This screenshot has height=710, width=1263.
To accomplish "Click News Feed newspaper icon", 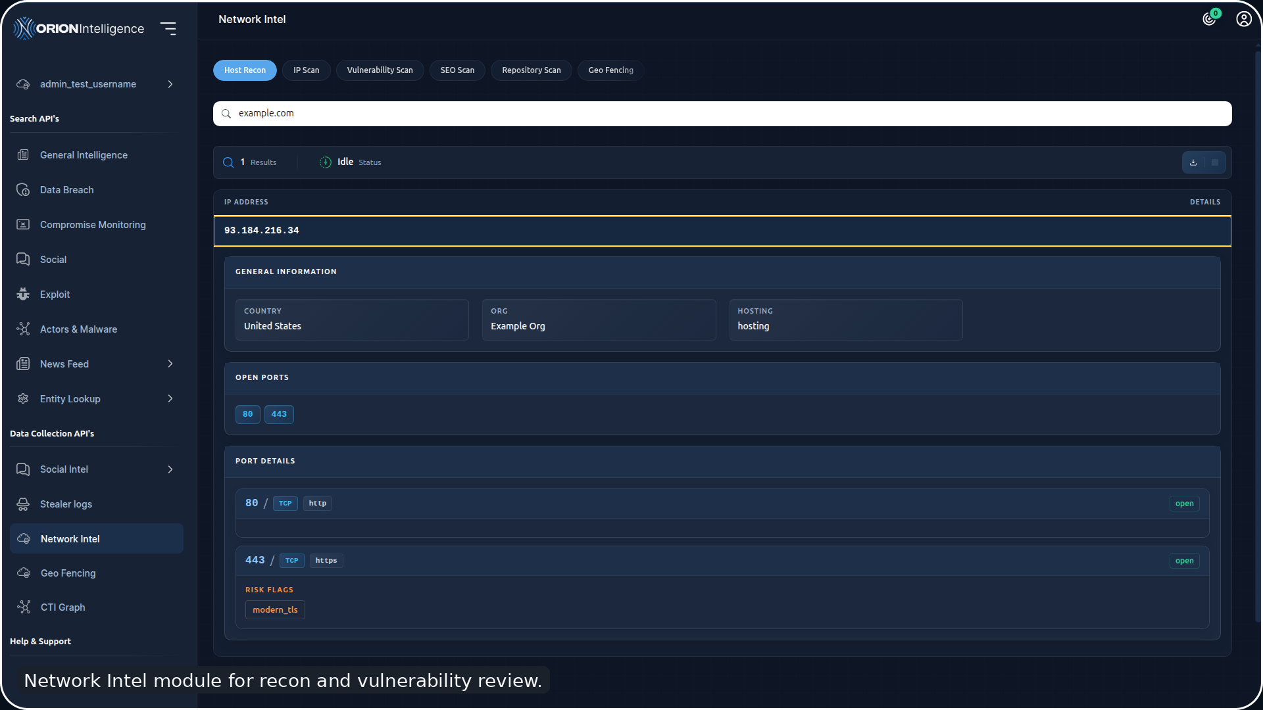I will coord(23,364).
